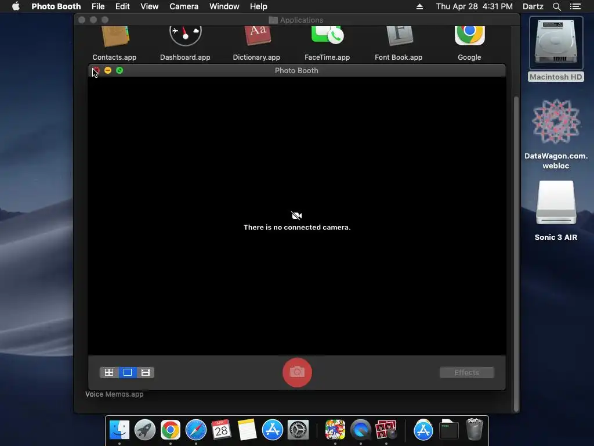Click the date and time in menu bar

tap(475, 6)
